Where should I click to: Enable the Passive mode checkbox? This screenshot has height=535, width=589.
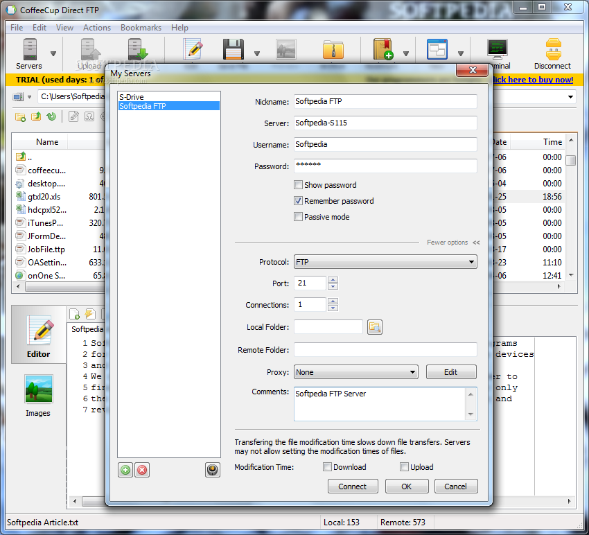click(298, 217)
